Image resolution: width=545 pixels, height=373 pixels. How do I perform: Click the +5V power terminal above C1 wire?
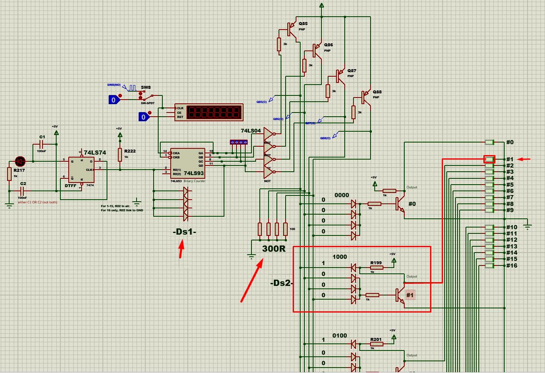[56, 132]
